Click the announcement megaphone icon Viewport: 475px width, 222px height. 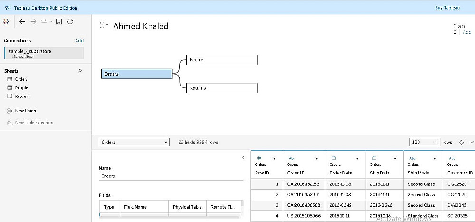click(x=8, y=8)
